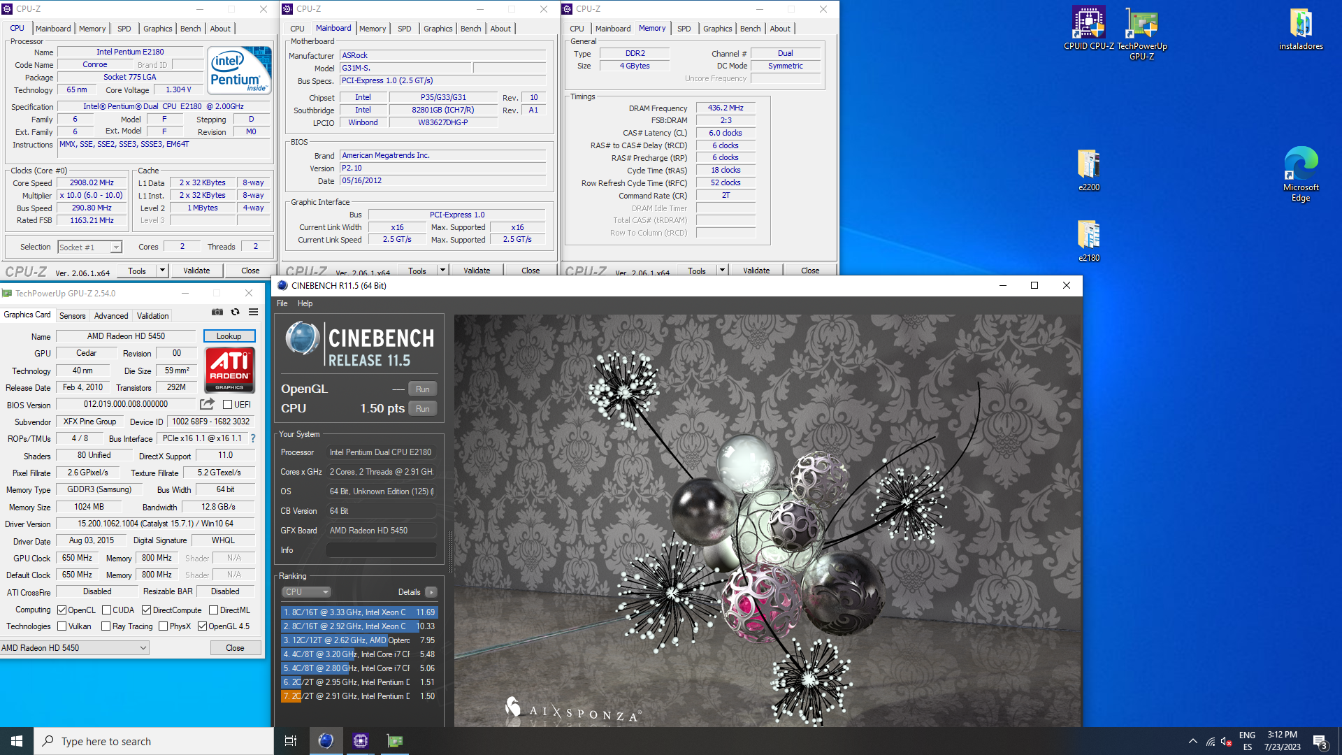Open SPD tab in Memory CPU-Z window
1342x755 pixels.
coord(684,29)
